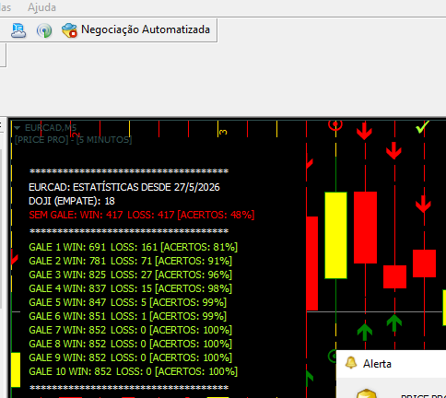Click the bell icon in Alerta popup
The image size is (446, 398).
(351, 363)
